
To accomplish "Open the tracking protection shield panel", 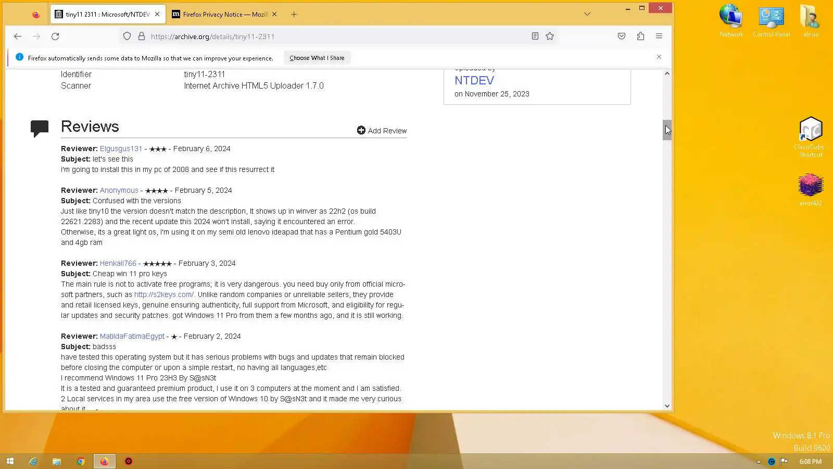I will point(127,36).
